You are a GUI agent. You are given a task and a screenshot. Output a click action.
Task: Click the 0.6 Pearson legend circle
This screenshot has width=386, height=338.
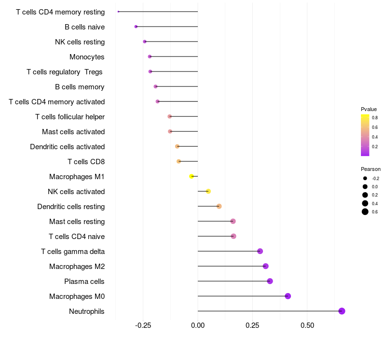[365, 211]
